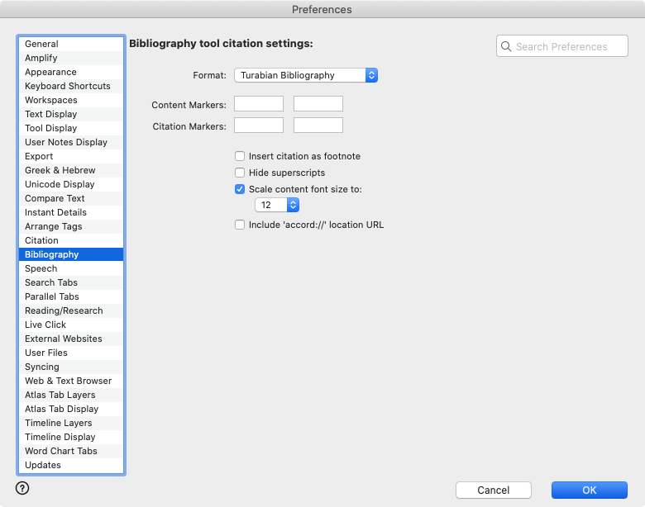Check the Hide superscripts option
This screenshot has height=507, width=645.
pyautogui.click(x=240, y=173)
